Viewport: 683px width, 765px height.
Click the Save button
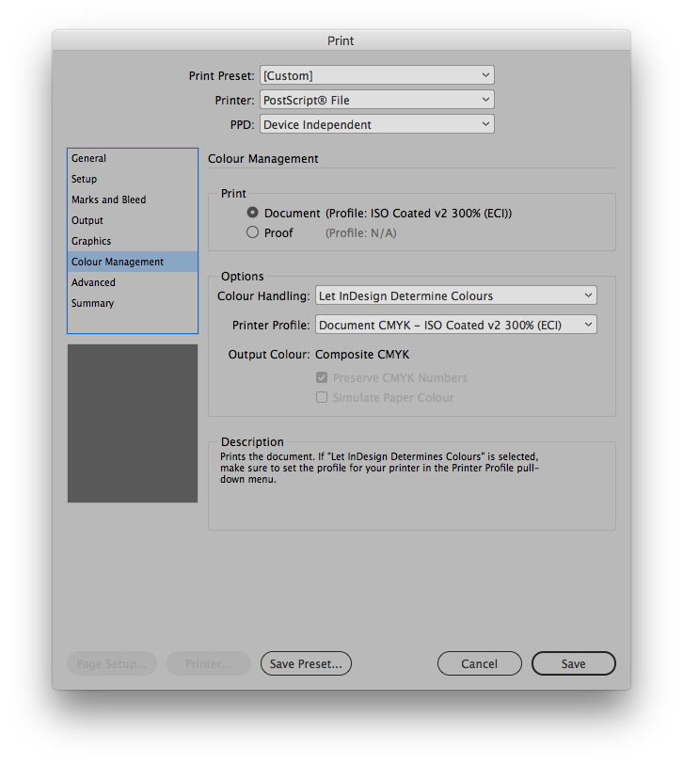pos(573,663)
